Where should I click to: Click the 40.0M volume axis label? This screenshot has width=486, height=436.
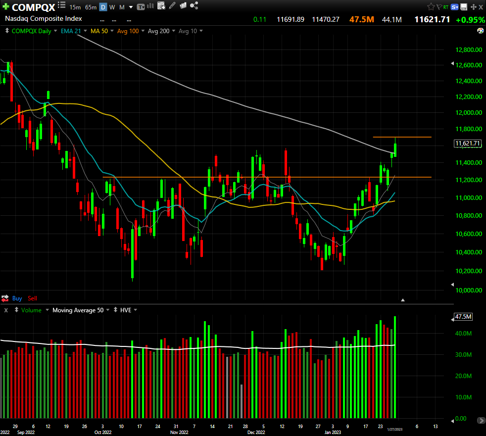(x=463, y=334)
